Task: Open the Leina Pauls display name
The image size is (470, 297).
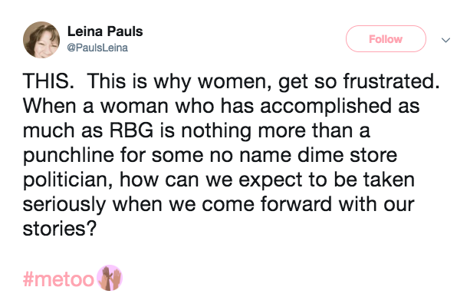Action: click(105, 31)
